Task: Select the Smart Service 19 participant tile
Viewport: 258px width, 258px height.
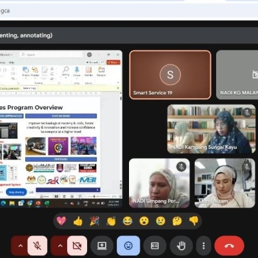Action: tap(170, 75)
